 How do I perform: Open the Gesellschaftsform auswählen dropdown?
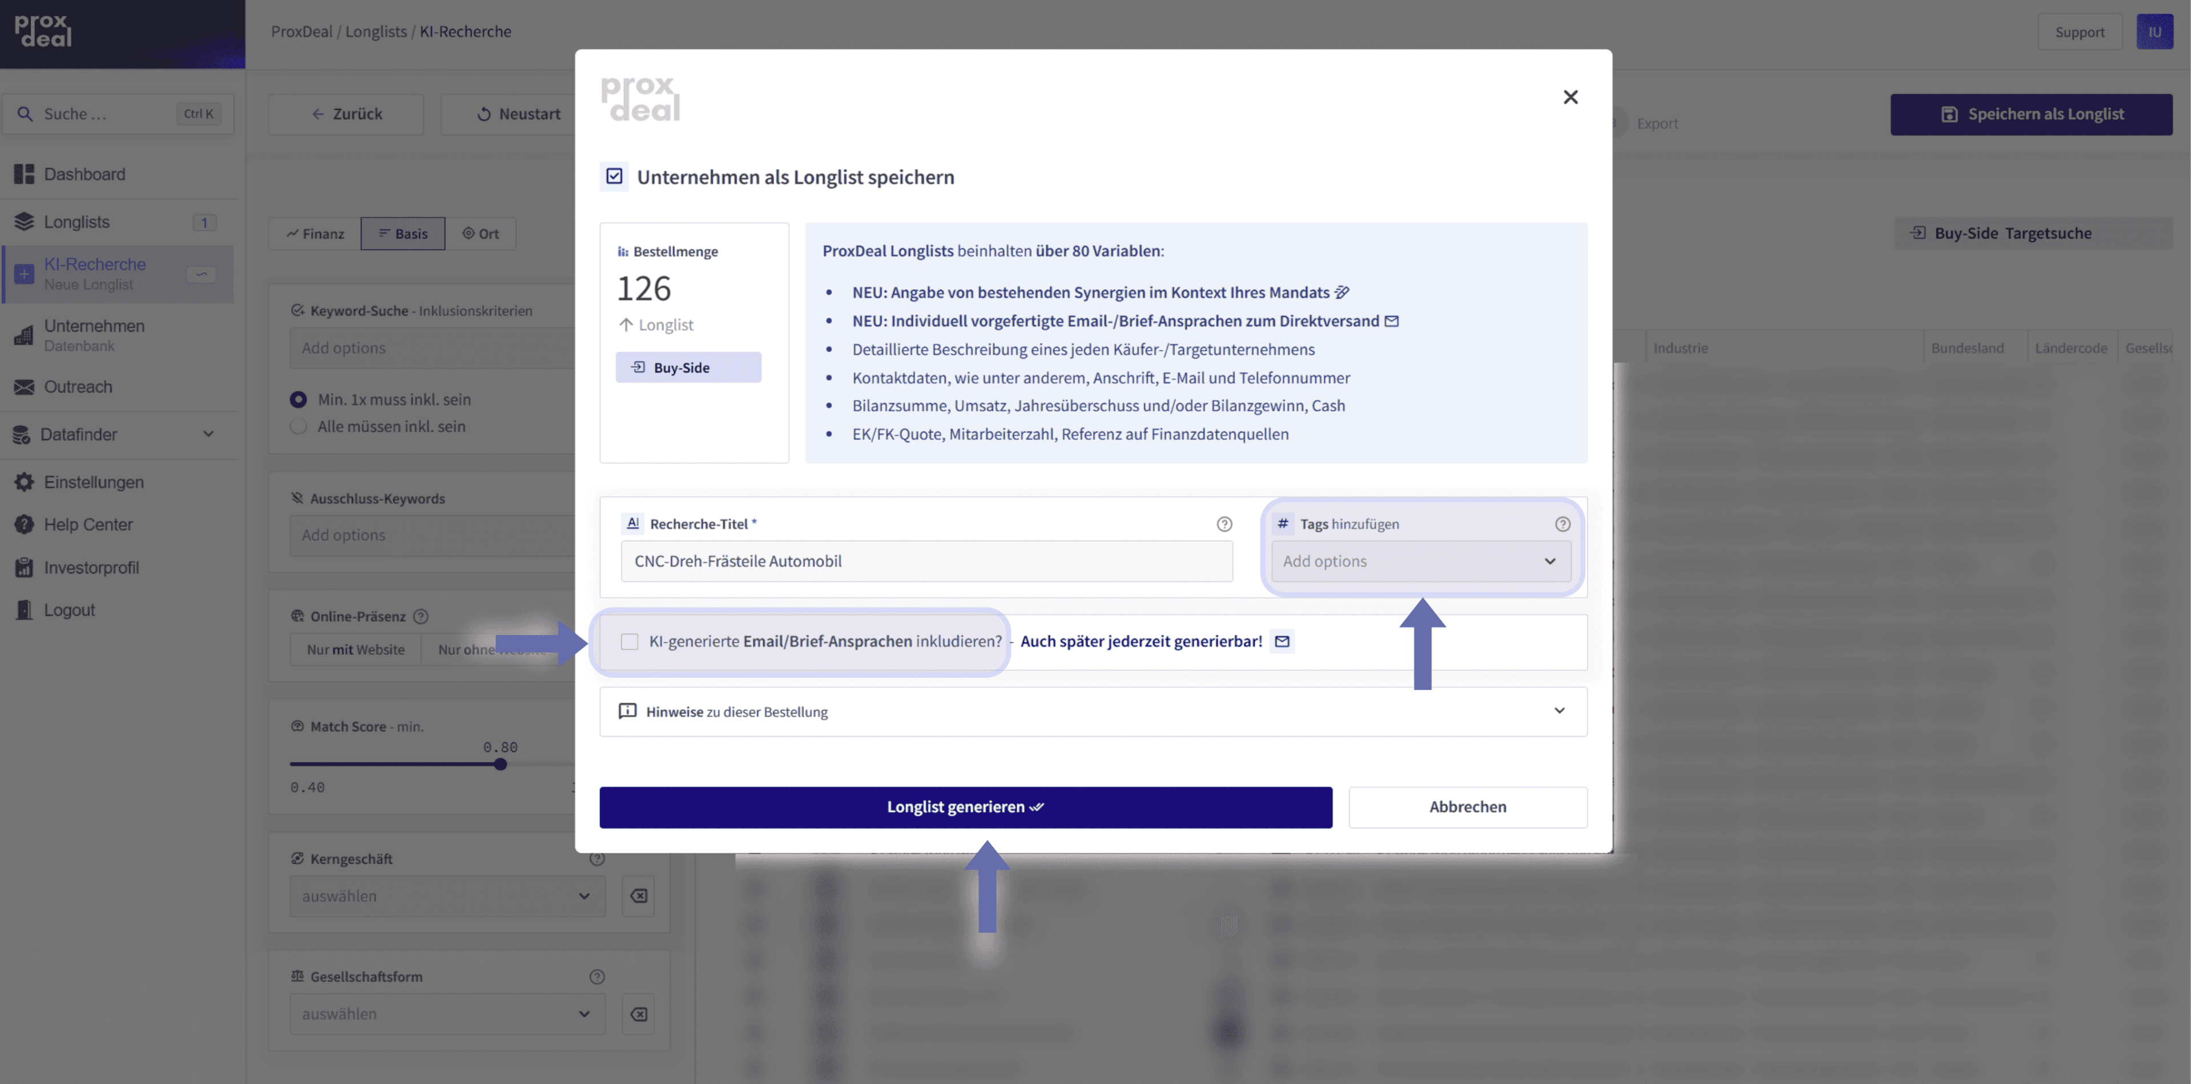click(447, 1013)
